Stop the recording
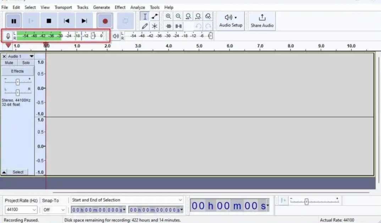 [49, 21]
